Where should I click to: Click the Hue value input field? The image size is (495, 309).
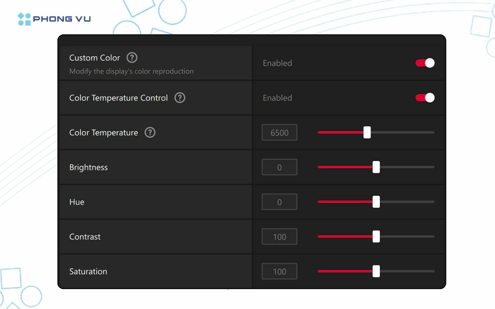point(279,202)
